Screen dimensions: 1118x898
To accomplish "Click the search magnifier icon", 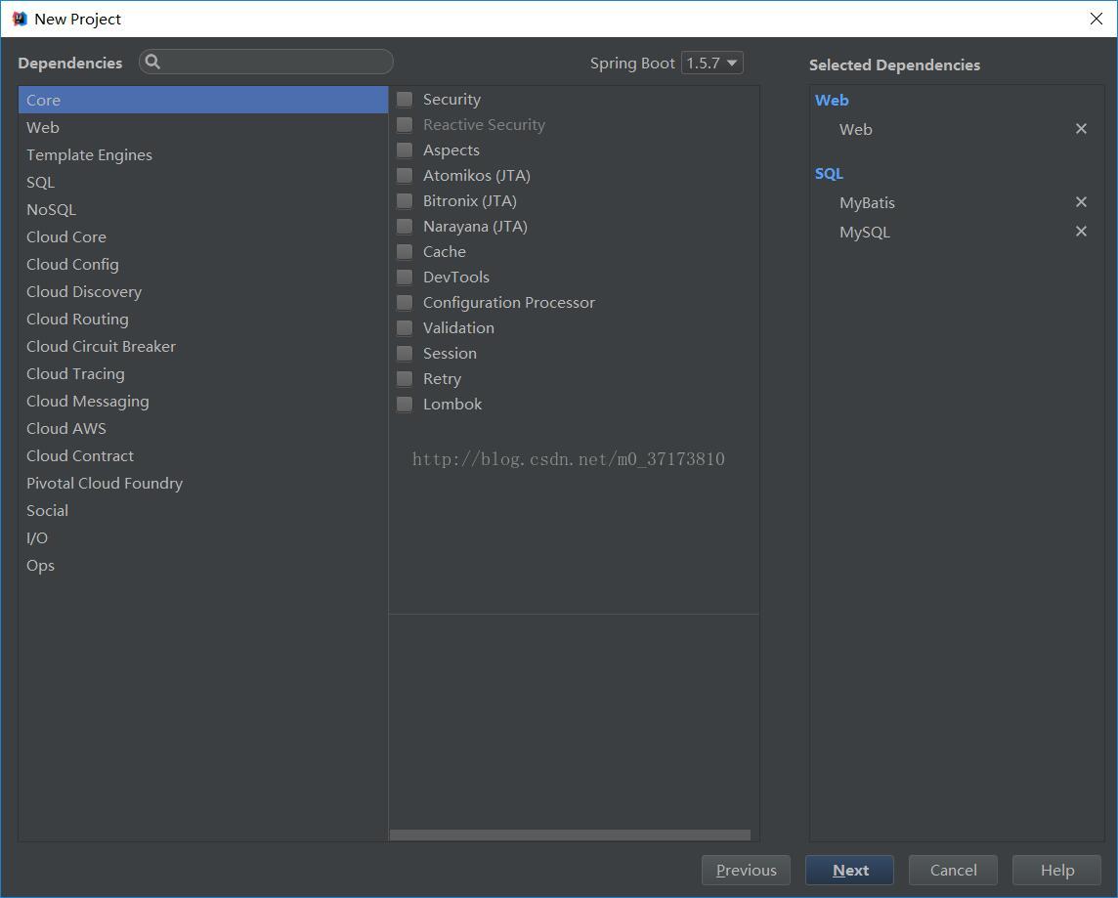I will click(x=152, y=62).
